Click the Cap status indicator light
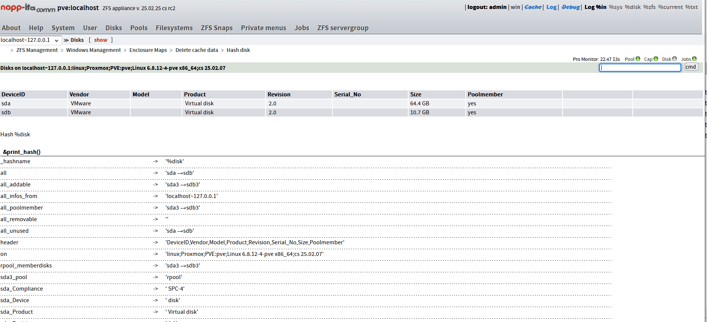Screen dimensions: 707x322 click(x=656, y=59)
